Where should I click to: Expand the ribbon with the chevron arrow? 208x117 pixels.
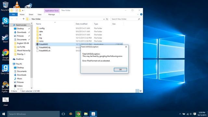tap(138, 14)
